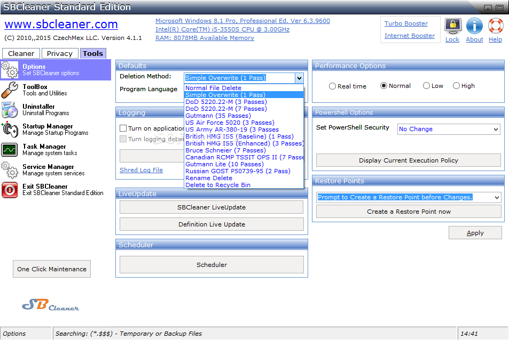
Task: Toggle the Turn logging detail checkbox
Action: (123, 139)
